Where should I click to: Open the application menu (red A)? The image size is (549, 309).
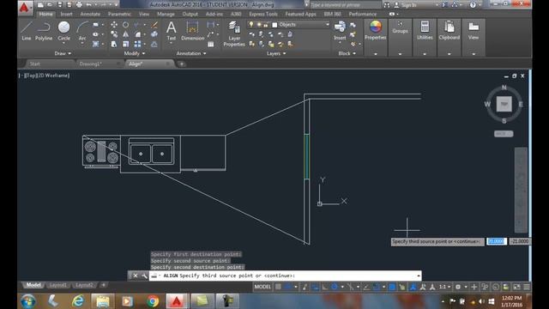point(25,8)
